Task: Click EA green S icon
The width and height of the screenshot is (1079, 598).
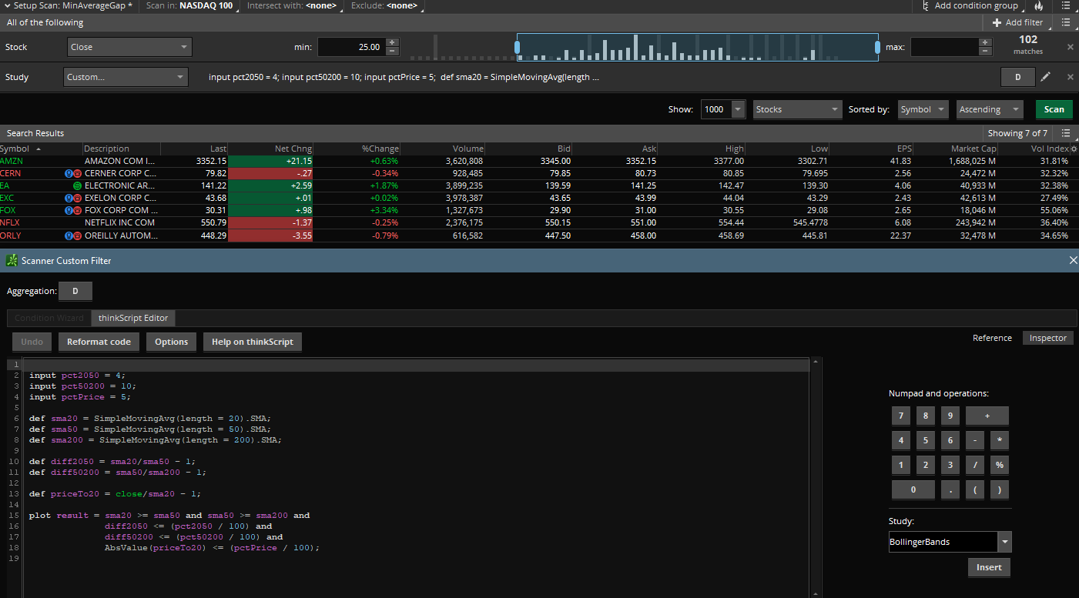Action: coord(78,185)
